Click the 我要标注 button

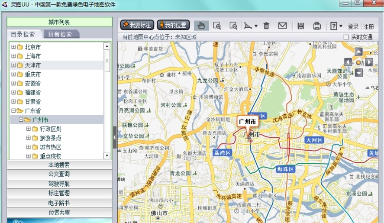[137, 26]
